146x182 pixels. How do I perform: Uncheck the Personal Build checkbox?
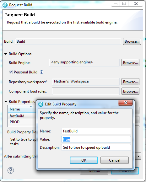pyautogui.click(x=11, y=72)
